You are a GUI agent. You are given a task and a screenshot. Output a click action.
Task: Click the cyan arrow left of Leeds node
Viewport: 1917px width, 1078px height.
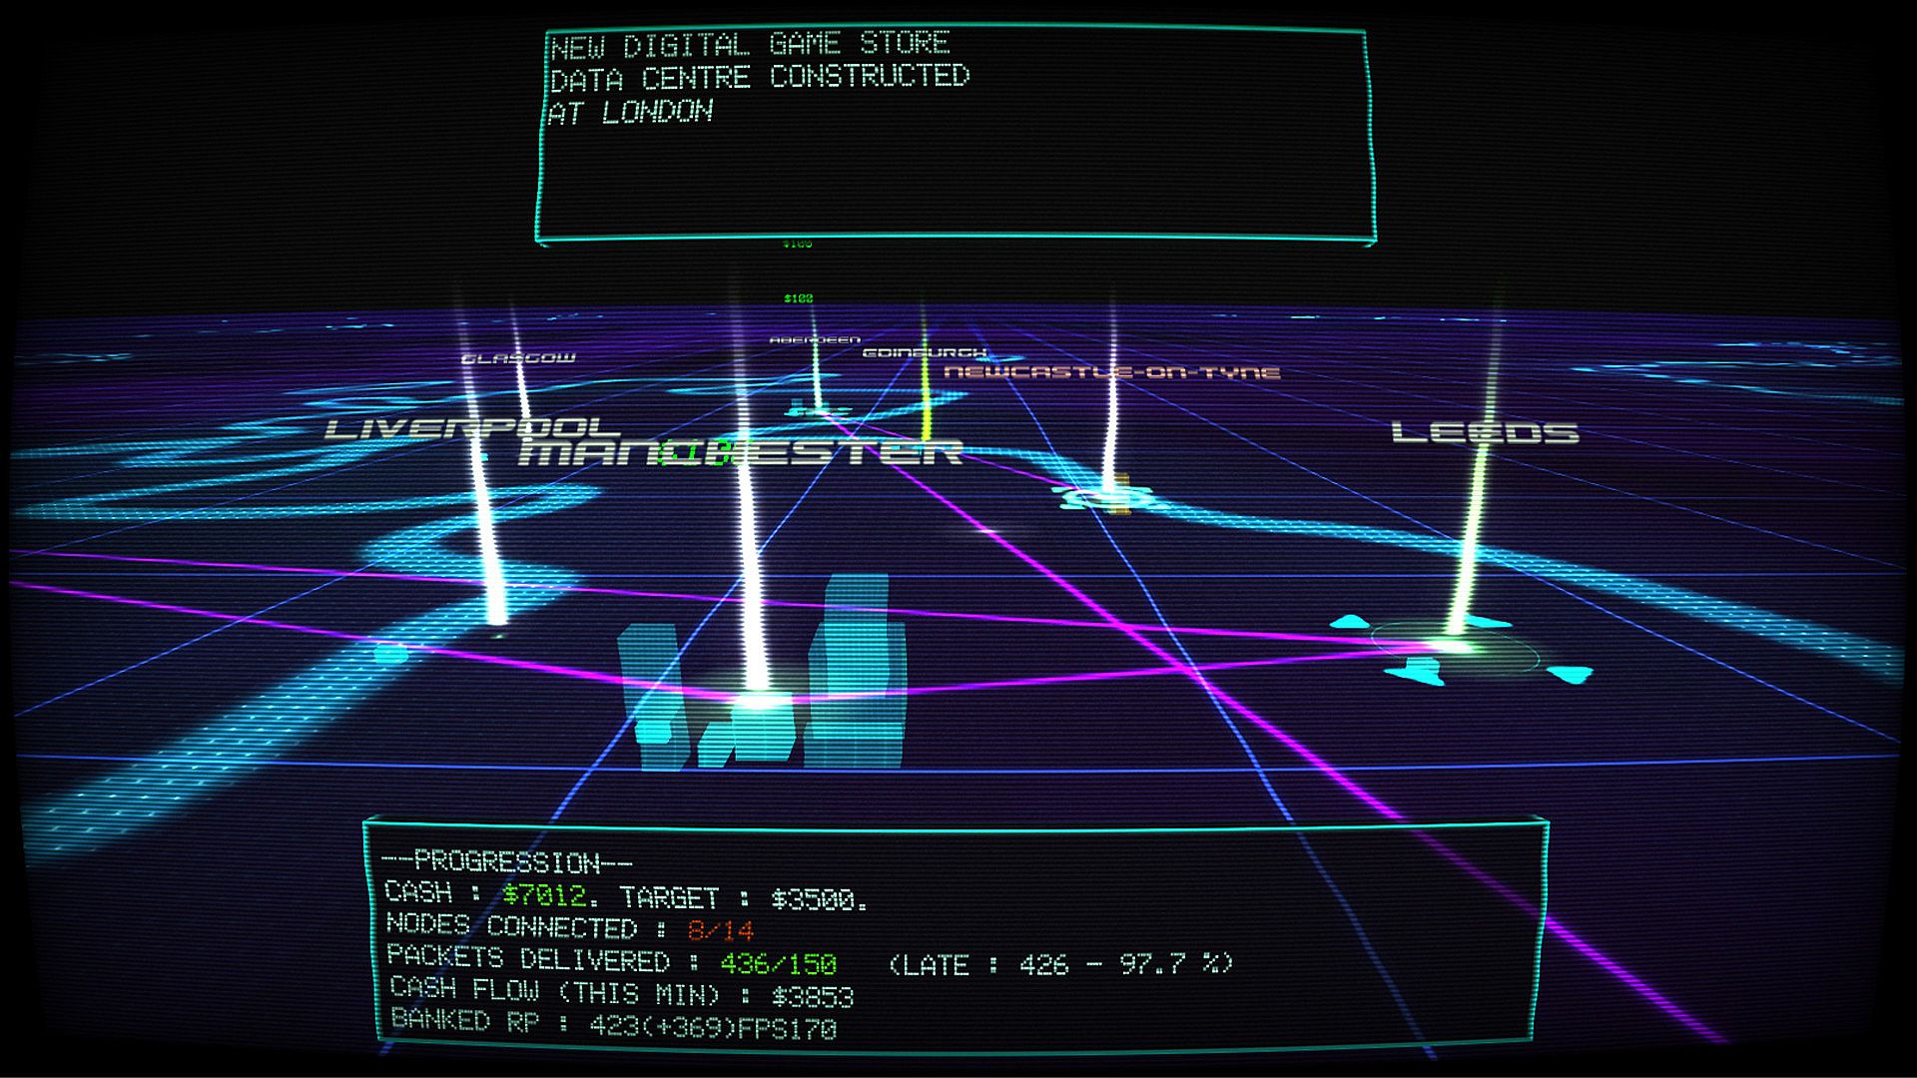click(x=1350, y=622)
